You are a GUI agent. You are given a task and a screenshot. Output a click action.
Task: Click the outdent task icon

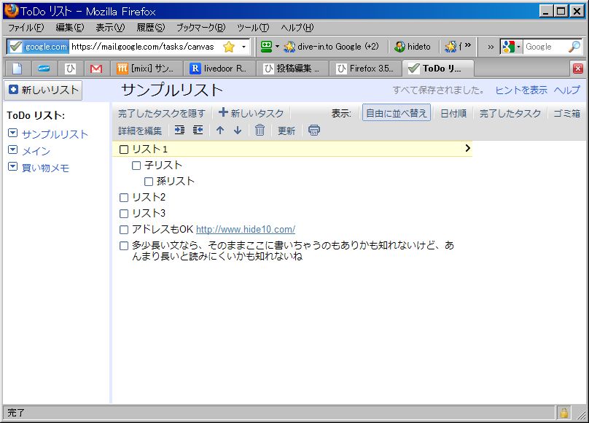(198, 131)
